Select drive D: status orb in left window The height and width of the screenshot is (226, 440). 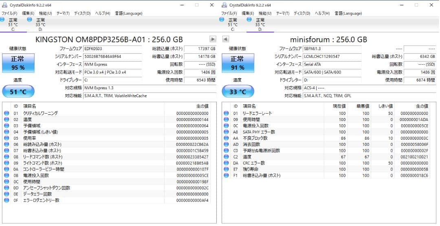(29, 20)
